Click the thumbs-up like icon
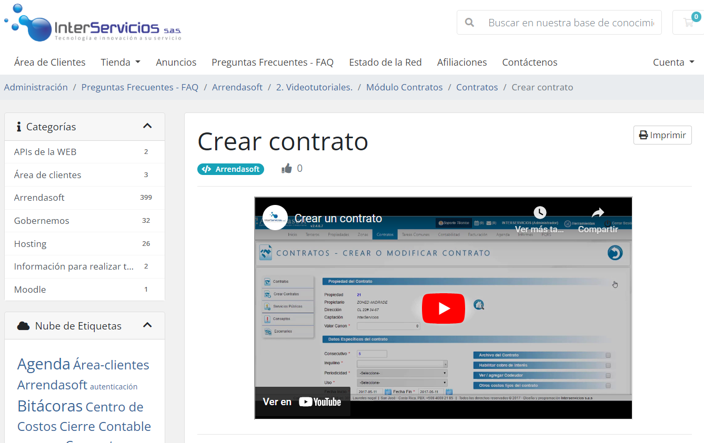704x443 pixels. [287, 169]
